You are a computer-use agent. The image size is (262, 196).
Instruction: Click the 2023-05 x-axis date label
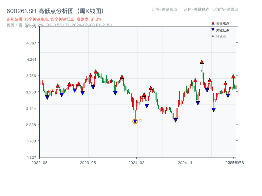(88, 163)
